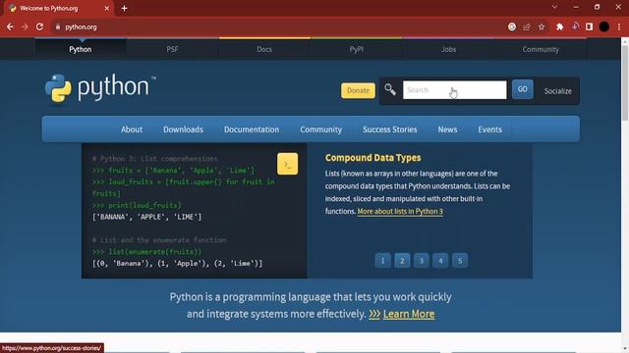The width and height of the screenshot is (629, 353).
Task: Click the python.org address bar URL
Action: (x=81, y=26)
